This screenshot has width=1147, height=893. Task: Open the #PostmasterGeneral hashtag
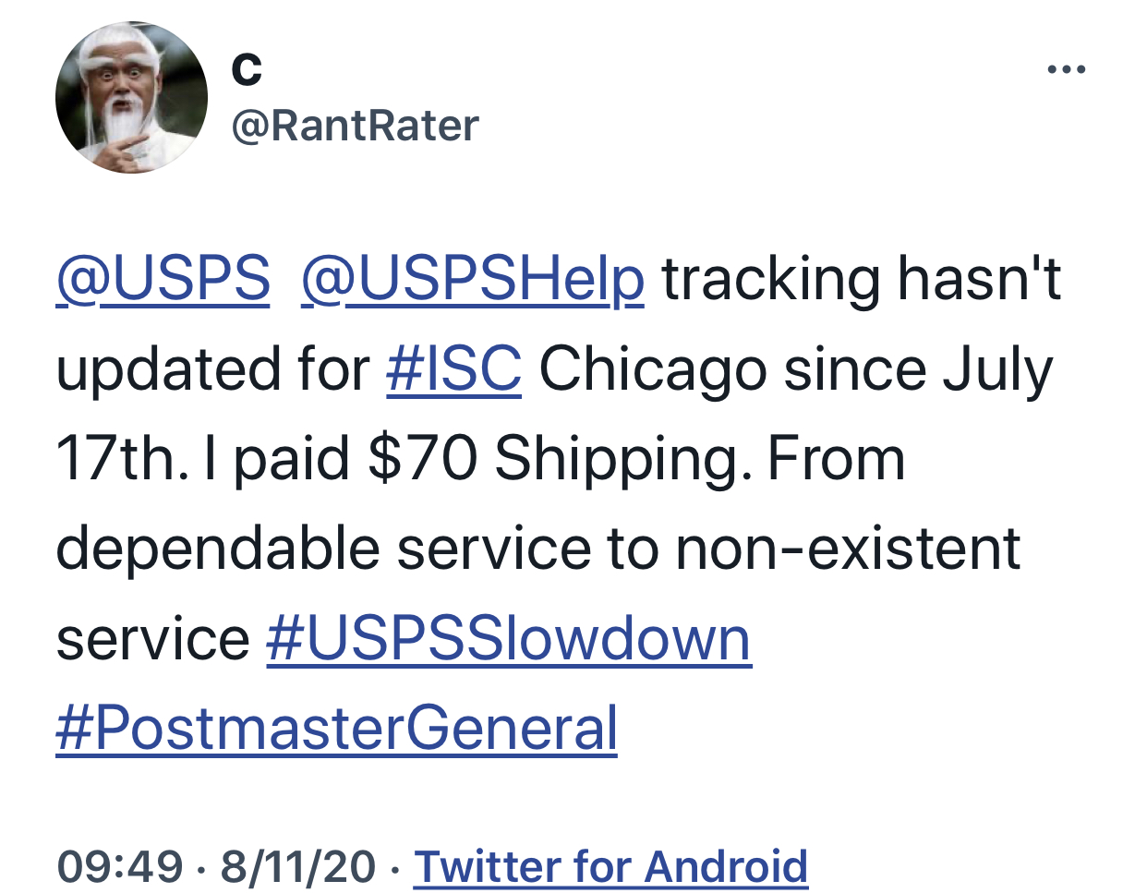[336, 729]
